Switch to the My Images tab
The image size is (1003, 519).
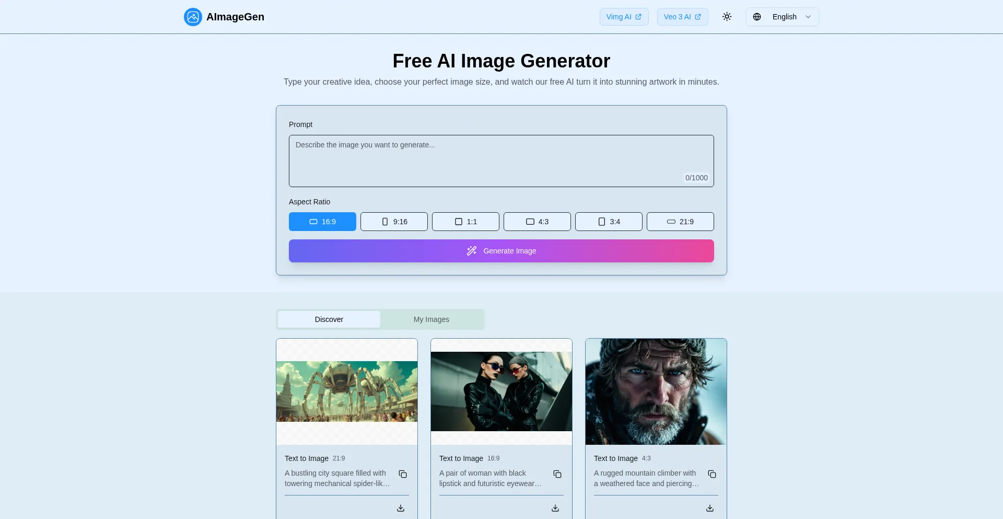[x=431, y=319]
